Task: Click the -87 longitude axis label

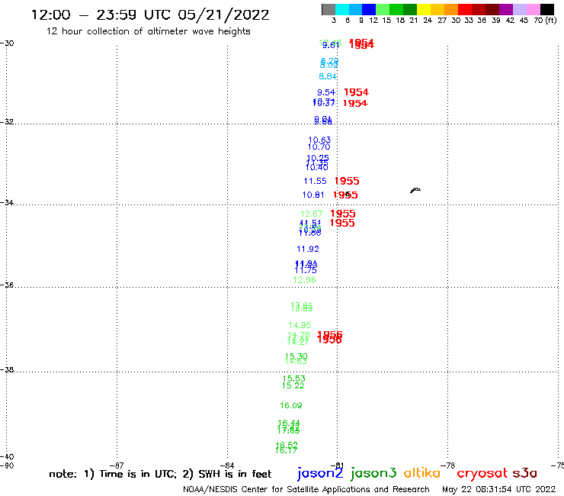Action: click(117, 465)
